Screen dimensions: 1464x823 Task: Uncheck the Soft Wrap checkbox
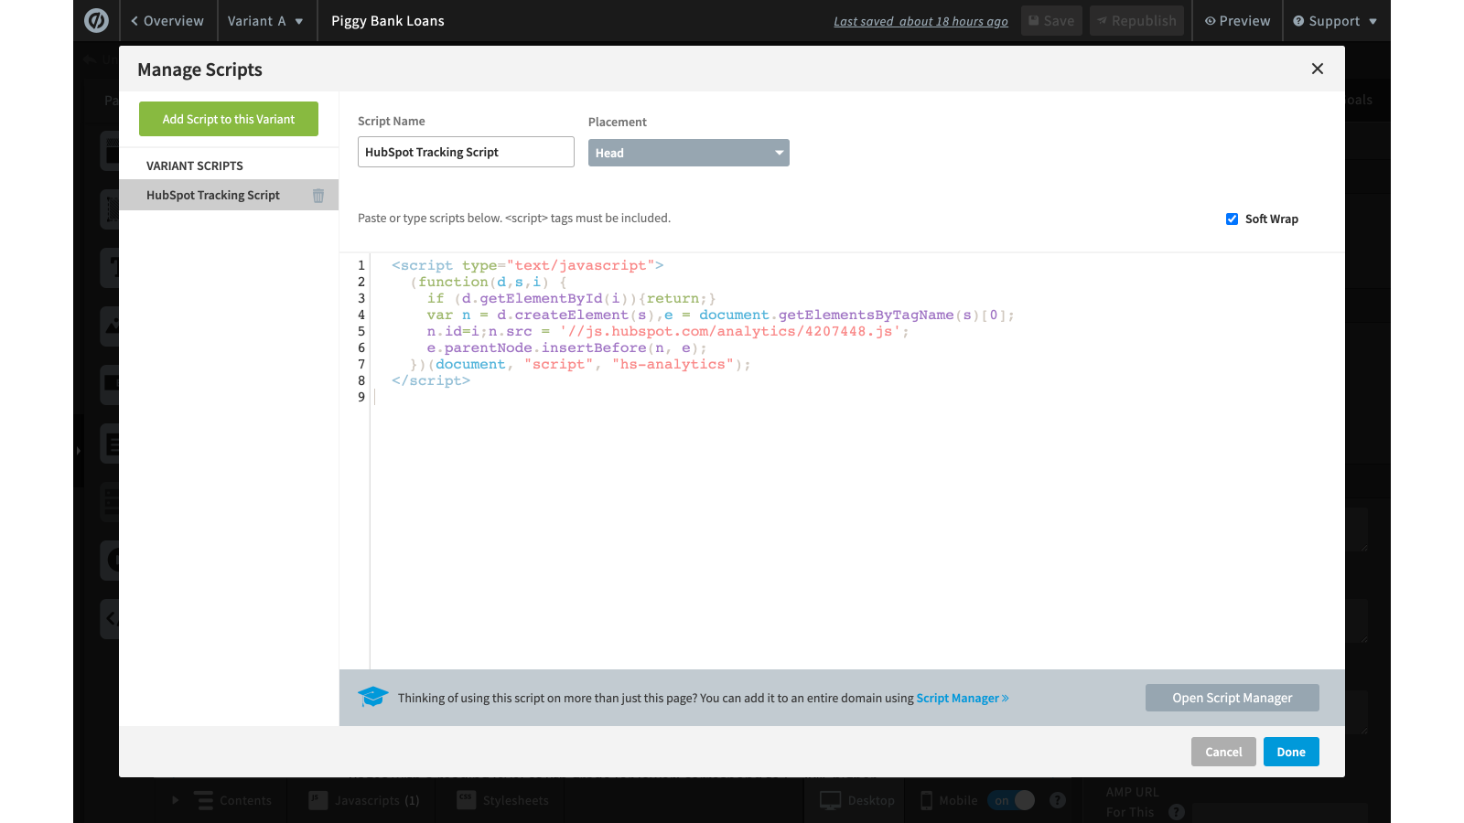(x=1232, y=219)
